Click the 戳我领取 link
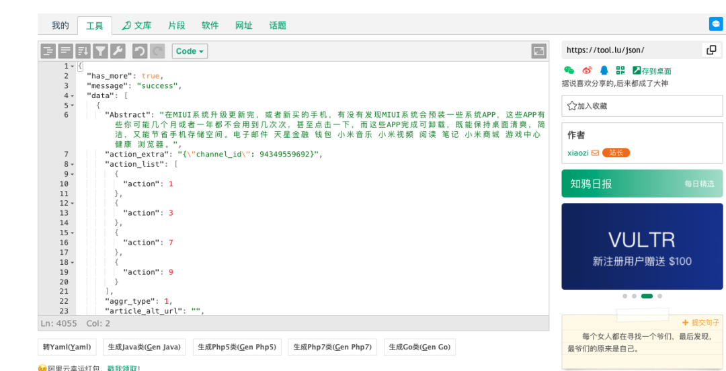This screenshot has height=371, width=726. click(x=124, y=368)
